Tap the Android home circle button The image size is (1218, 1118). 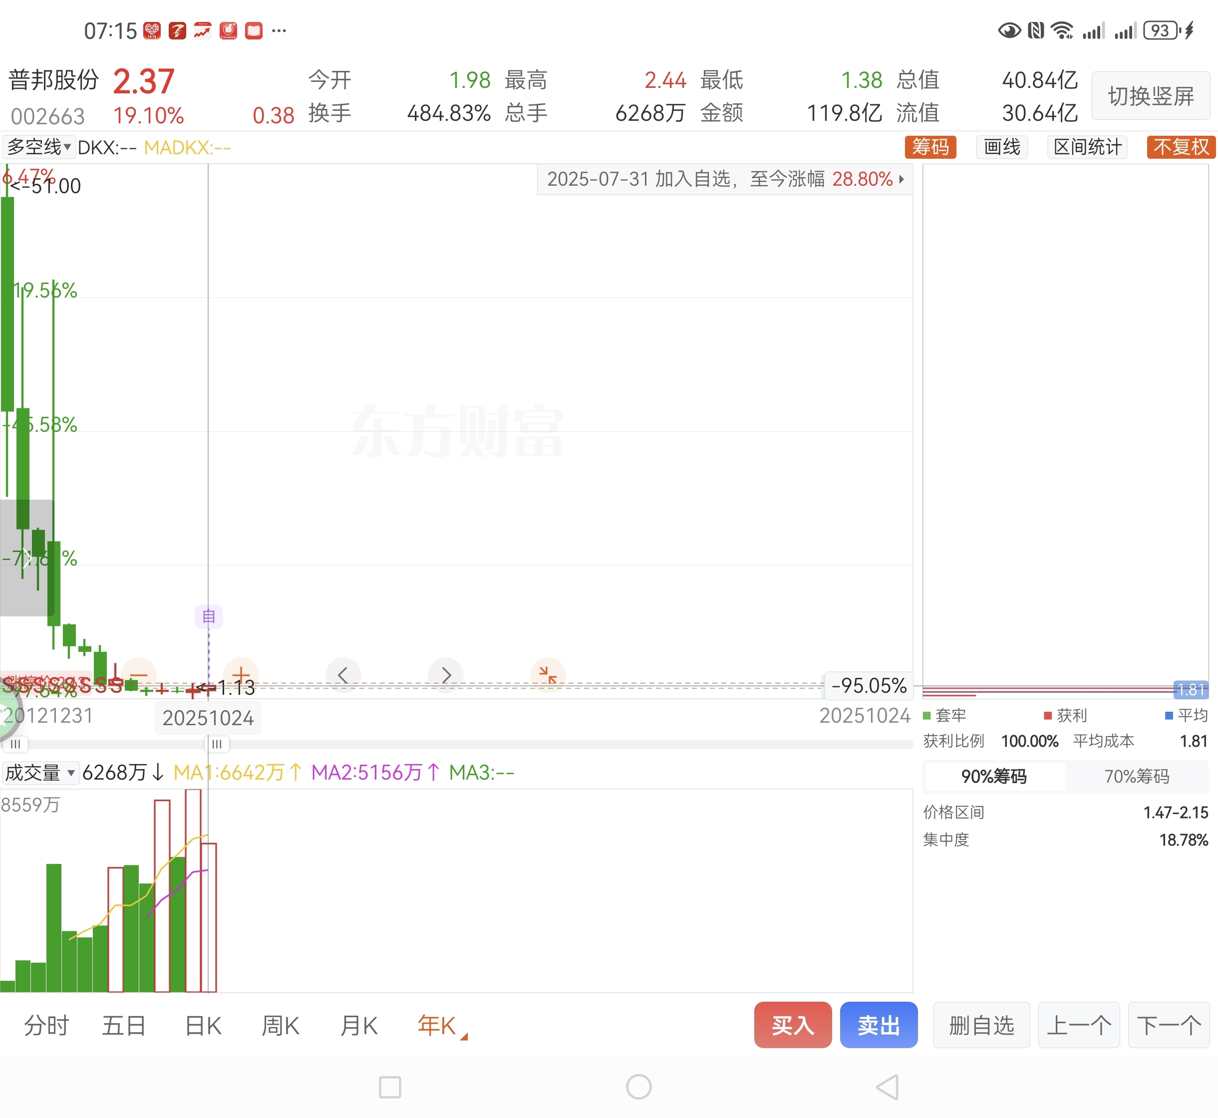638,1087
